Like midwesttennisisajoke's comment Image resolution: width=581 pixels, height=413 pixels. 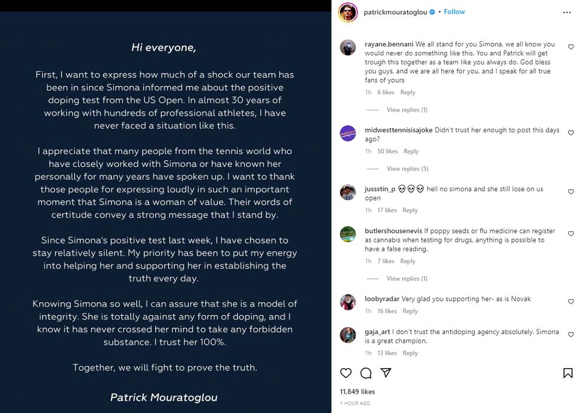tap(570, 133)
